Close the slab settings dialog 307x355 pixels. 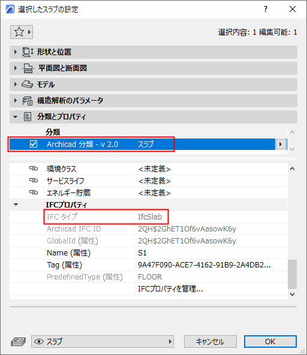coord(293,9)
